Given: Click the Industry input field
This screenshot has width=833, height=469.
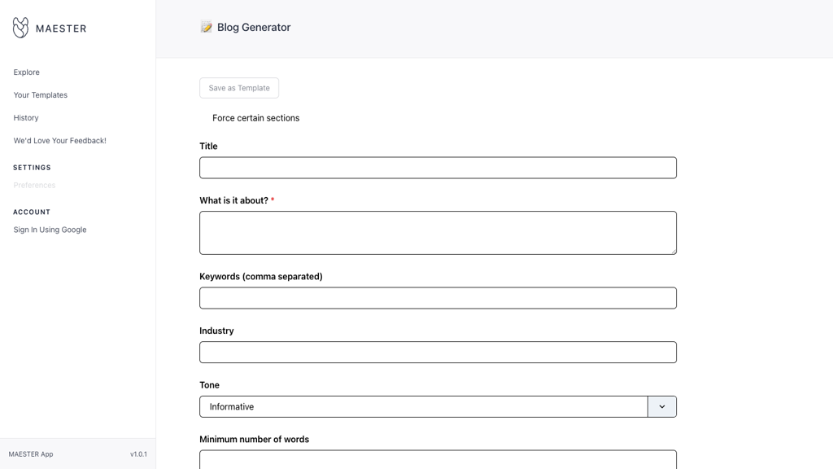Looking at the screenshot, I should 438,352.
